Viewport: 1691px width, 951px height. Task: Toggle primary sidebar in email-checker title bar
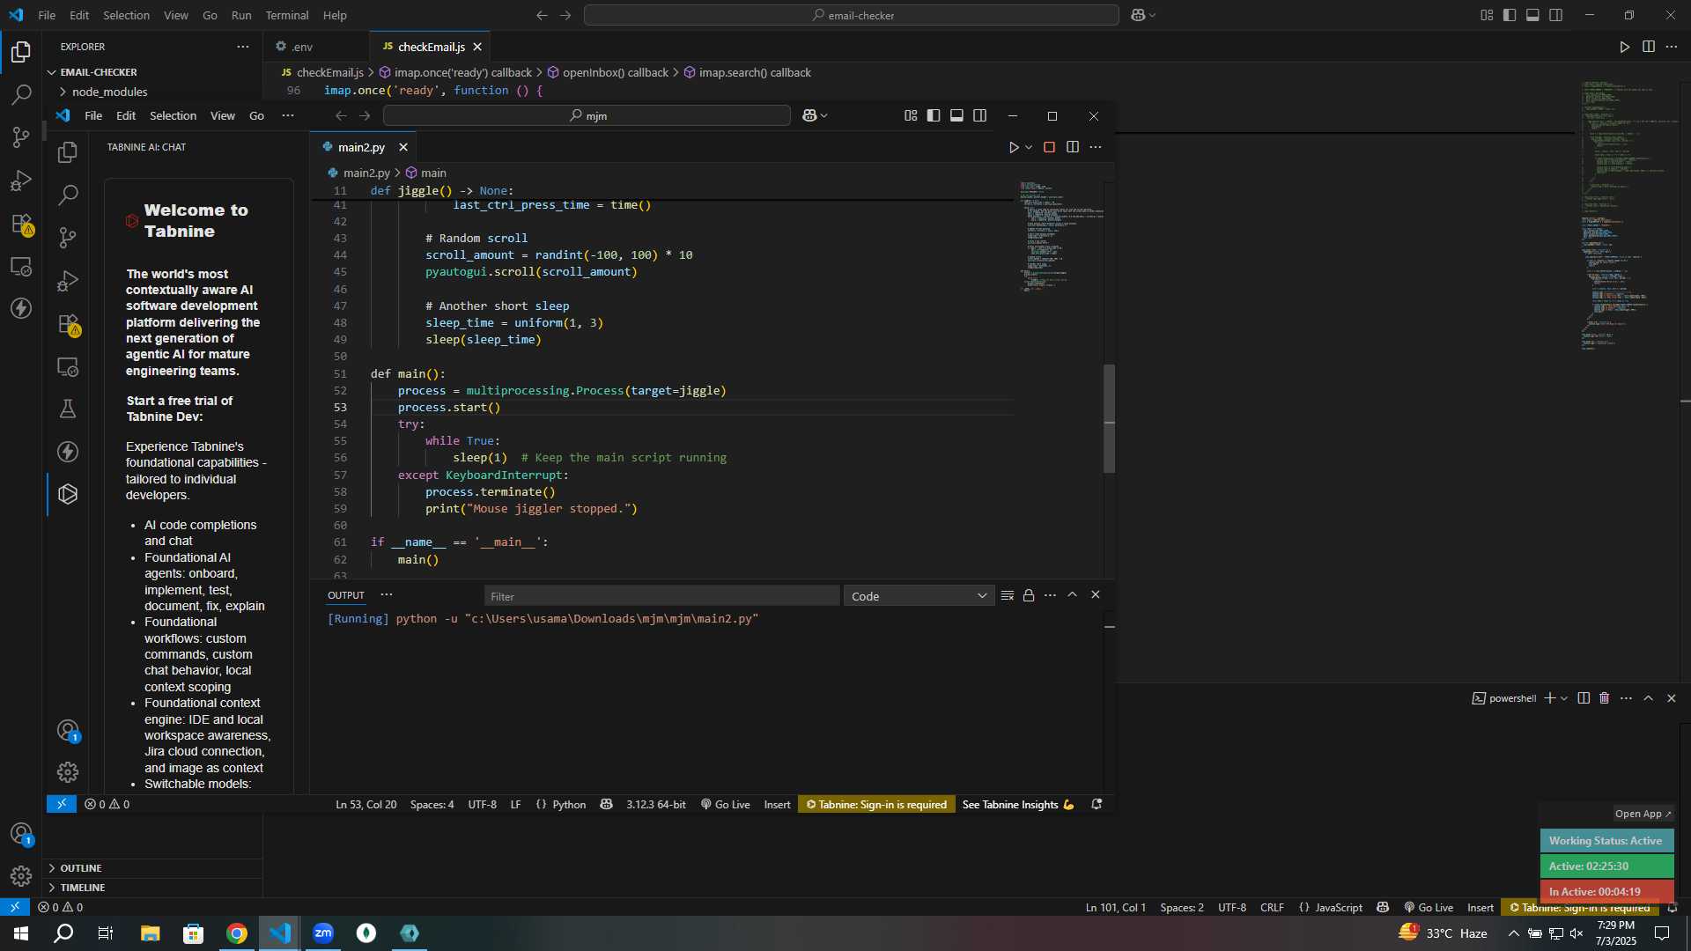click(x=1510, y=15)
